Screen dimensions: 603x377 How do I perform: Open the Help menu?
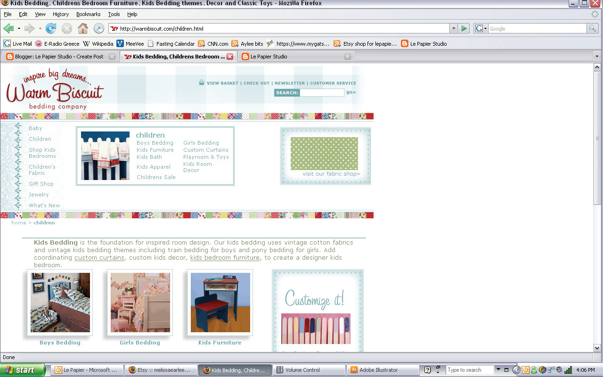coord(132,14)
